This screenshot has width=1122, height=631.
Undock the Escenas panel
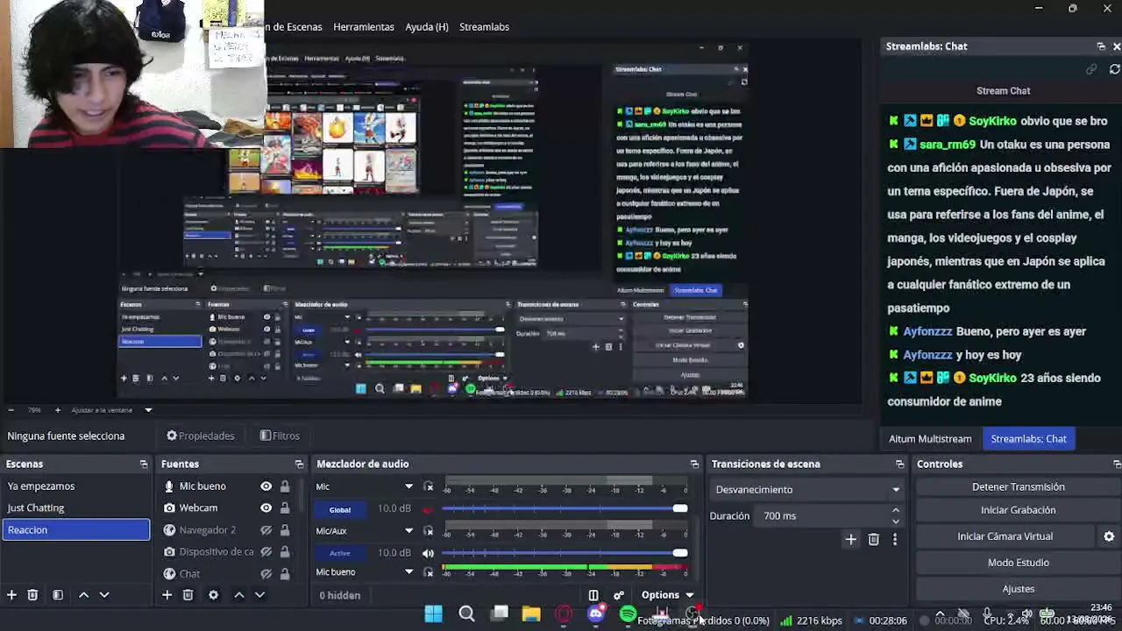[144, 464]
